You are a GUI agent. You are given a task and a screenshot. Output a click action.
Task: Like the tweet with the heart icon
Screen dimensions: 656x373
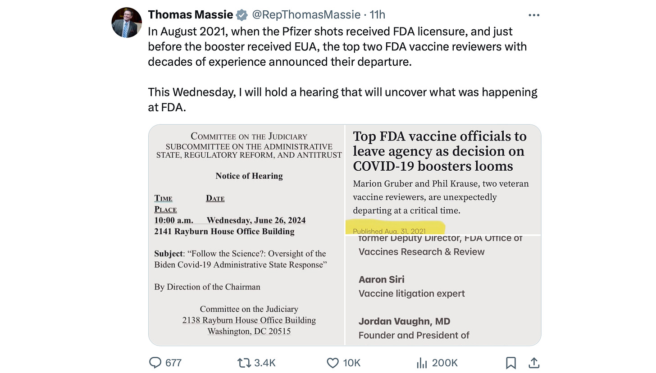[333, 363]
